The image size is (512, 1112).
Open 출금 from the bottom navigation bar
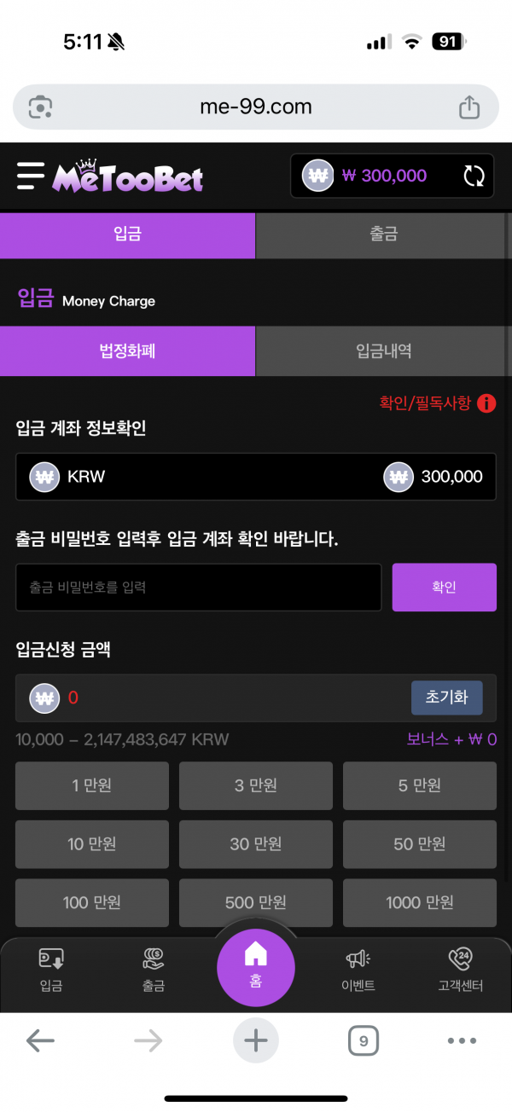coord(154,970)
